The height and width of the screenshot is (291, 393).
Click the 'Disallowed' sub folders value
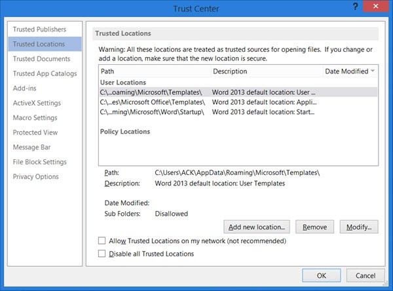(x=172, y=214)
